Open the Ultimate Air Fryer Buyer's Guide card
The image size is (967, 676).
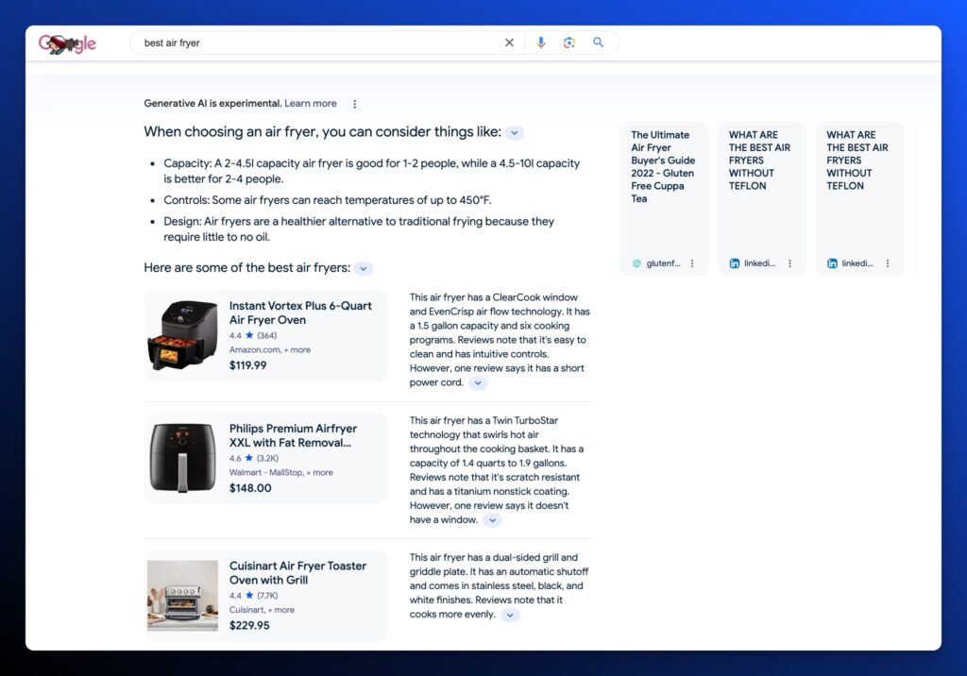663,167
